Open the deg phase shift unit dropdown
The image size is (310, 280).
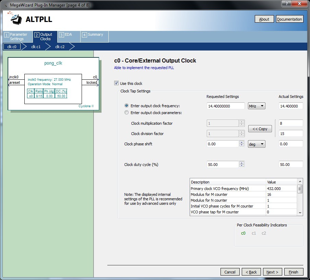257,144
